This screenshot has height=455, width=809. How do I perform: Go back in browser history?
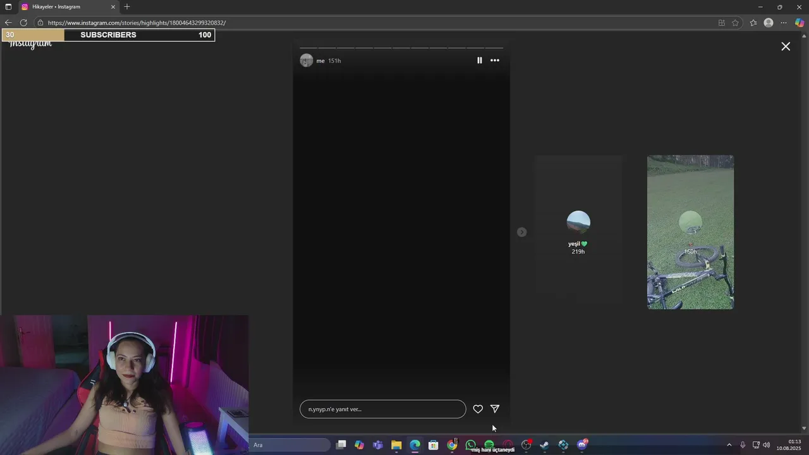click(x=8, y=23)
